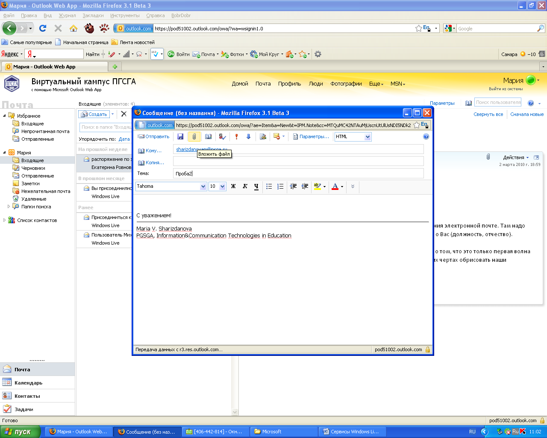Click the envelope permission icon in message toolbar
Image resolution: width=547 pixels, height=438 pixels.
tap(277, 136)
